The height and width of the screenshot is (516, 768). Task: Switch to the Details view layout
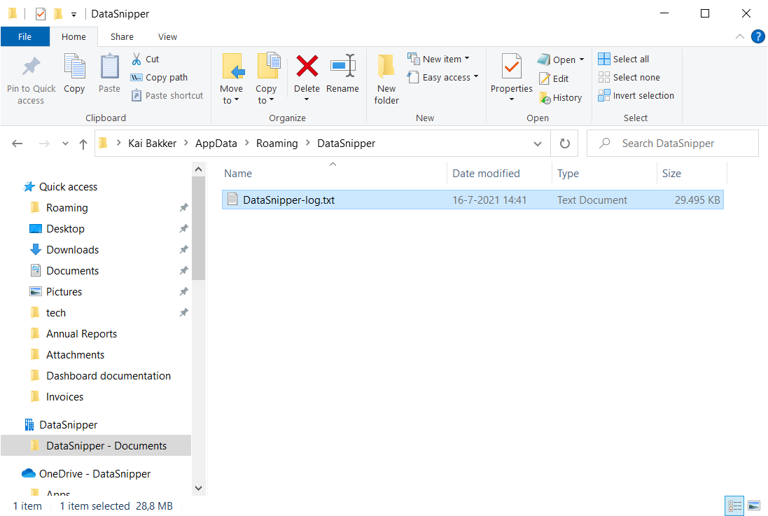coord(734,506)
